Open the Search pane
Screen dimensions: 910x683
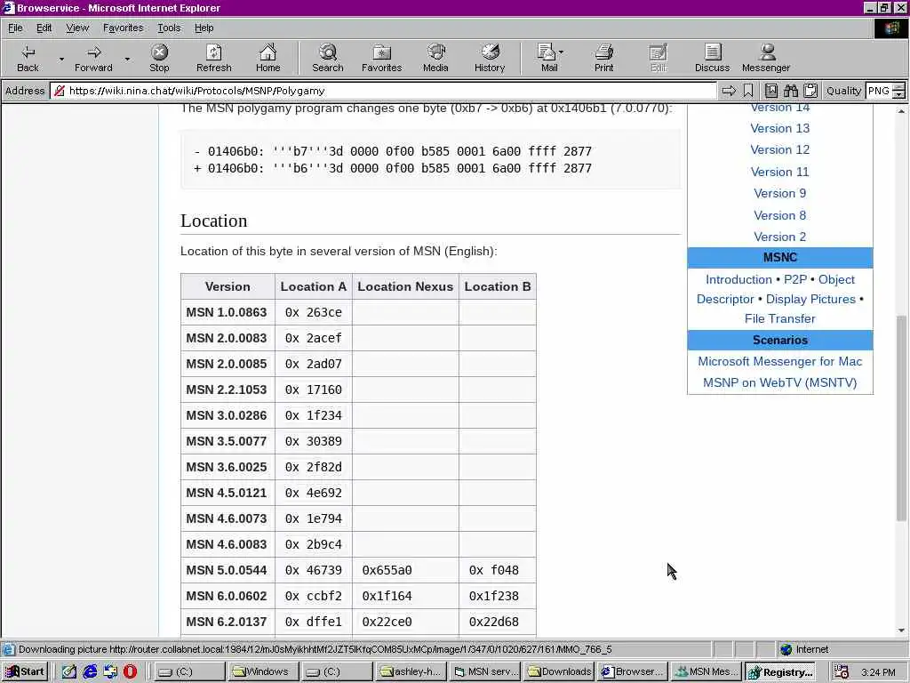(x=327, y=58)
